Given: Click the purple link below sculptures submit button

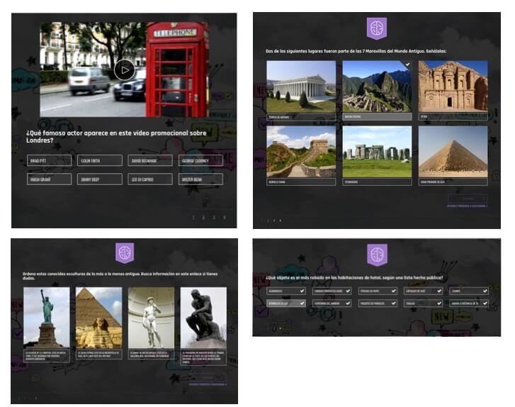Looking at the screenshot, I should (208, 384).
